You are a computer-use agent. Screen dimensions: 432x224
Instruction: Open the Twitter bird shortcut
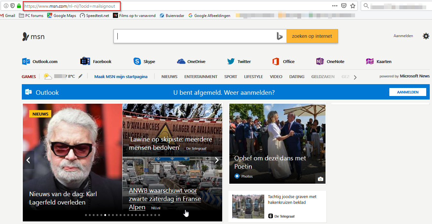click(231, 61)
